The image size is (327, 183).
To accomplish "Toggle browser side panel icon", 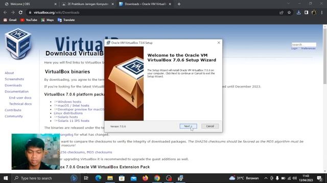I will (x=306, y=12).
